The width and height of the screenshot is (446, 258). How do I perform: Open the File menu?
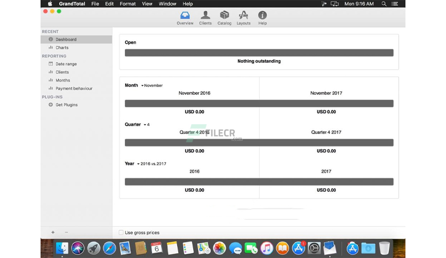95,4
